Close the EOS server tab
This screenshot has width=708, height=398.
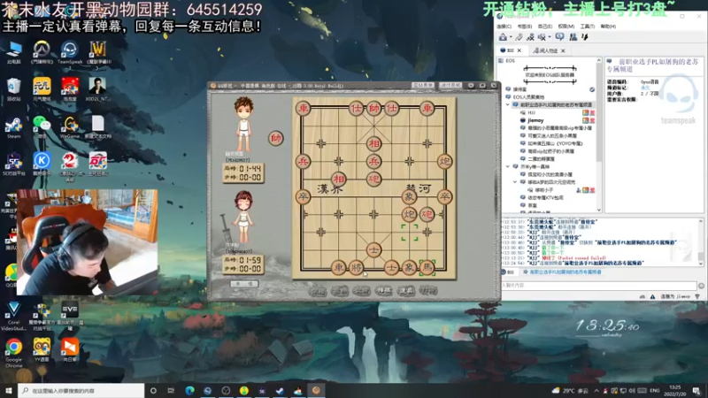coord(519,50)
